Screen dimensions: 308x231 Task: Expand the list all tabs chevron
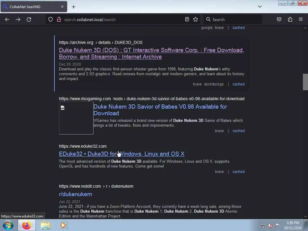[x=260, y=7]
